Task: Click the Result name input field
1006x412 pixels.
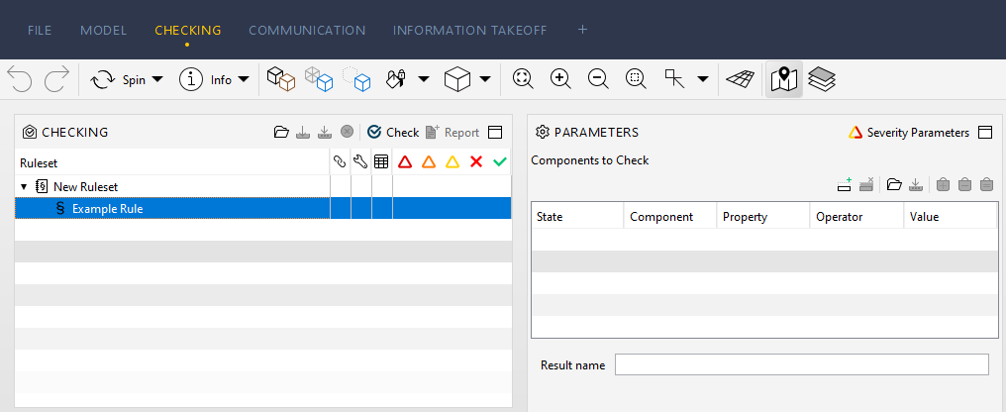Action: pyautogui.click(x=801, y=365)
